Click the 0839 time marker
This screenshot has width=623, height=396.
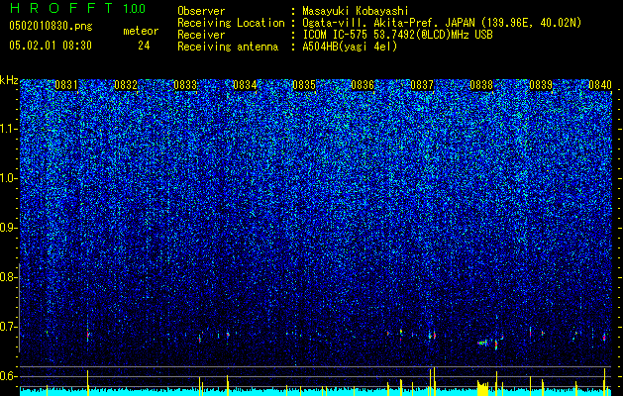pyautogui.click(x=541, y=85)
